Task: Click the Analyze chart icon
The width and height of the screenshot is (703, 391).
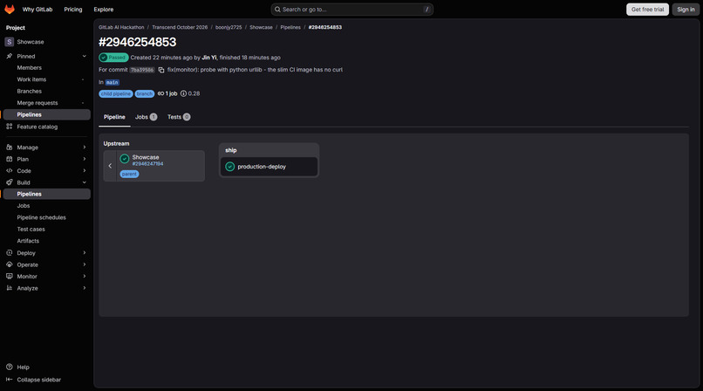Action: pyautogui.click(x=9, y=288)
